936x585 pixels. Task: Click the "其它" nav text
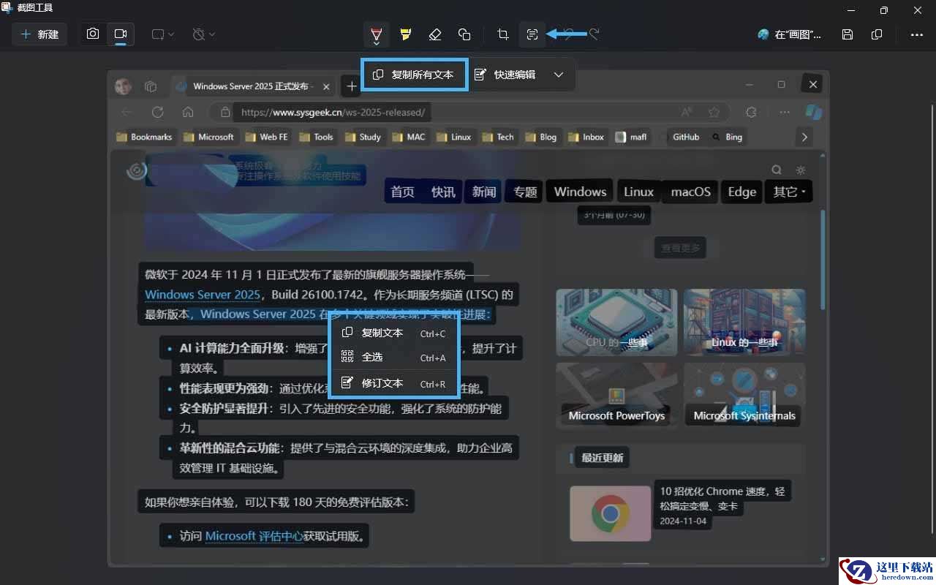(x=786, y=192)
